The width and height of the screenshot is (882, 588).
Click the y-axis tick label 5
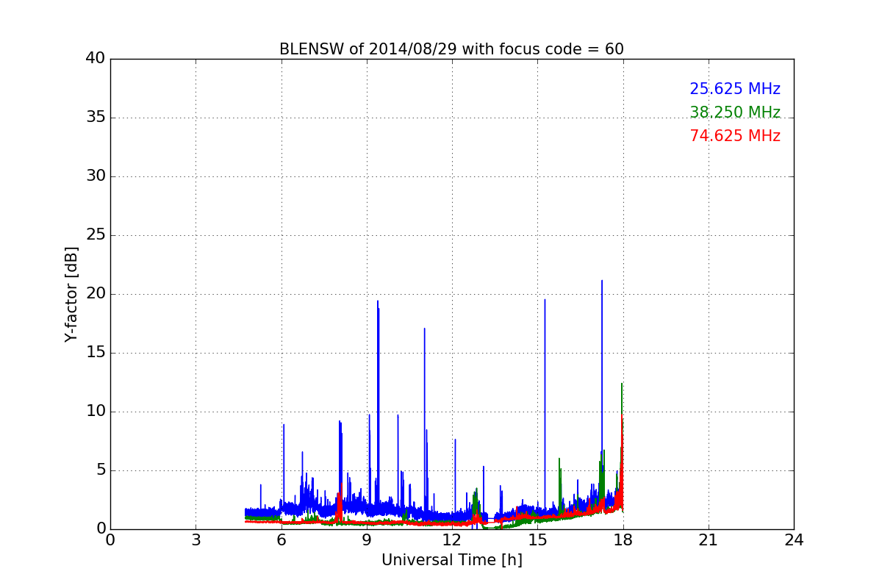(x=101, y=470)
